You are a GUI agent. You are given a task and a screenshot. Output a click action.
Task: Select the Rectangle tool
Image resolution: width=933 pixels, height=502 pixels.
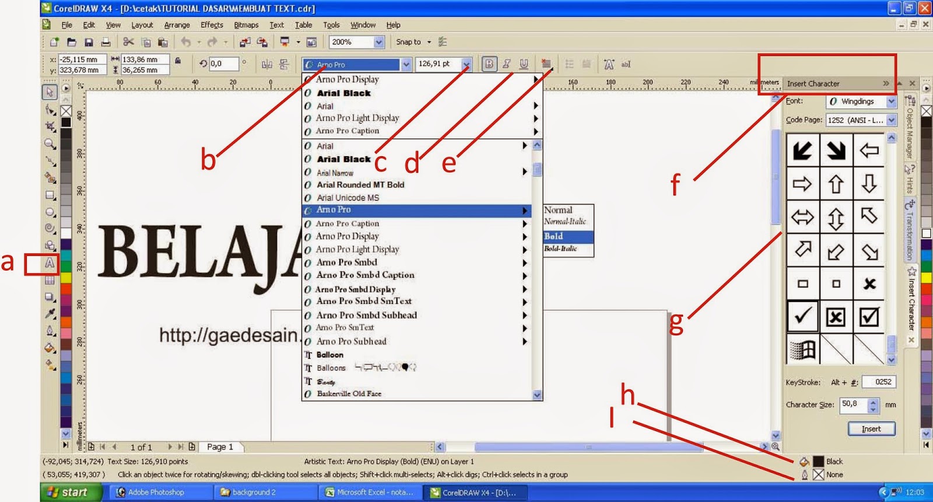point(50,195)
